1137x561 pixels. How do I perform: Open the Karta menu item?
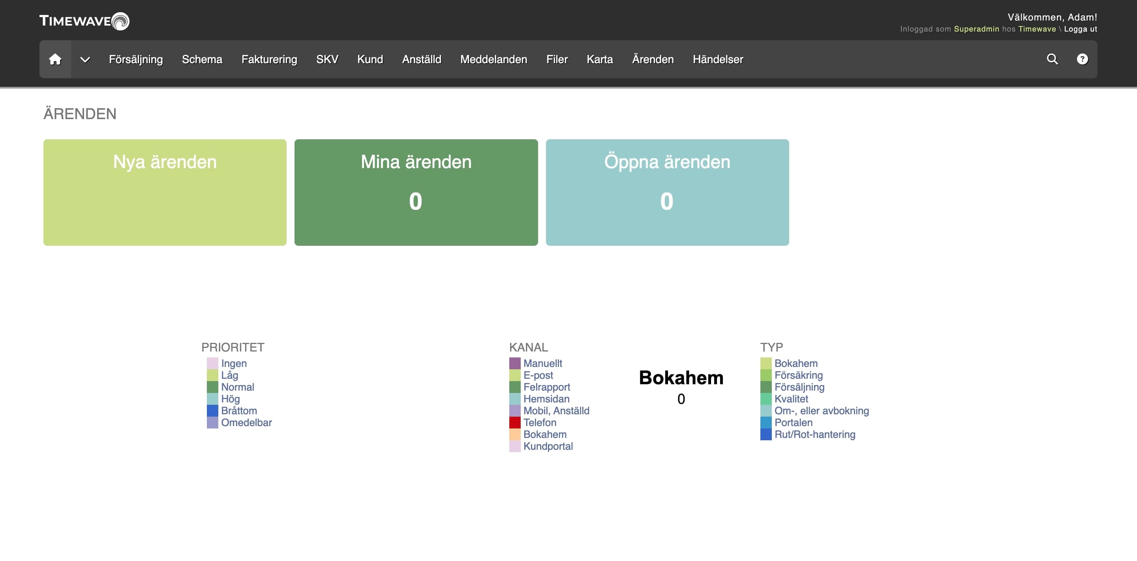pyautogui.click(x=600, y=59)
